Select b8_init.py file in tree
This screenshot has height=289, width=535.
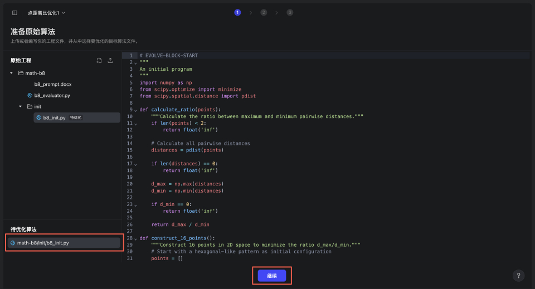point(54,117)
